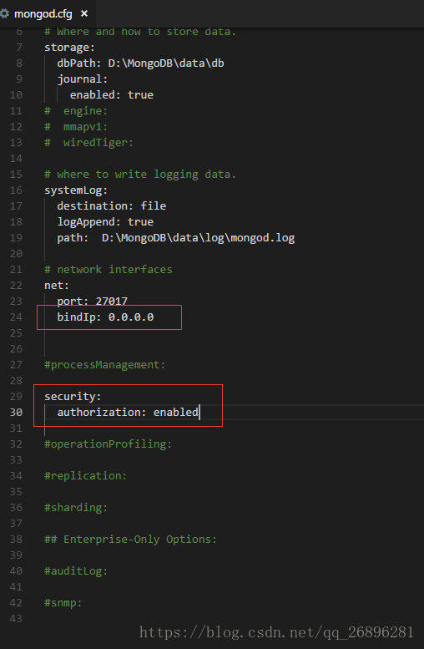Click line number 29 in gutter
Image resolution: width=424 pixels, height=649 pixels.
(x=16, y=396)
